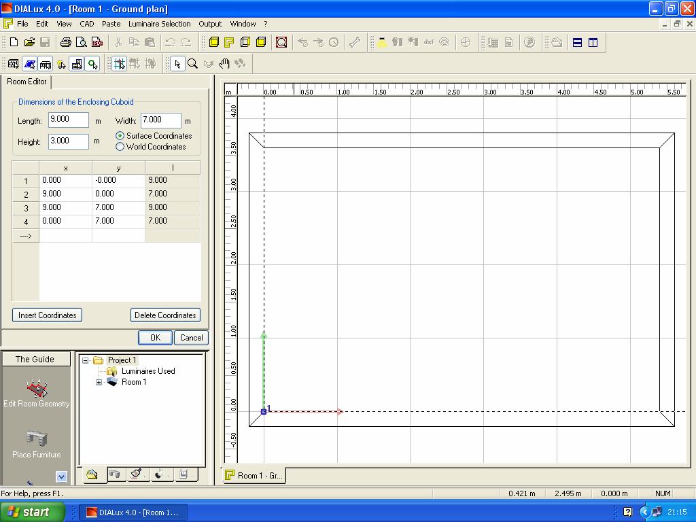The width and height of the screenshot is (696, 522).
Task: Open the File menu
Action: (x=22, y=24)
